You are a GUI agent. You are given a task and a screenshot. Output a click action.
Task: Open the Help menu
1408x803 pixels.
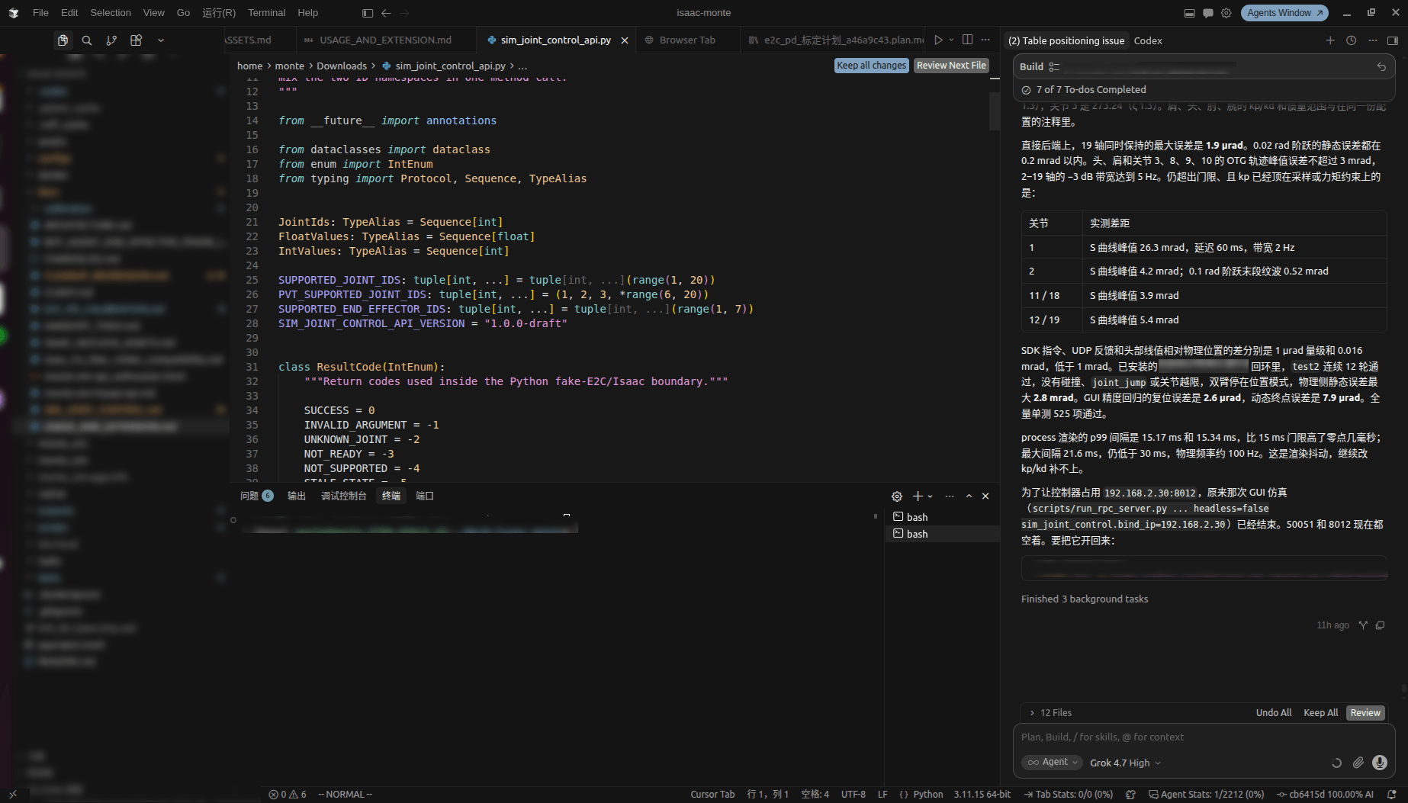click(x=307, y=13)
